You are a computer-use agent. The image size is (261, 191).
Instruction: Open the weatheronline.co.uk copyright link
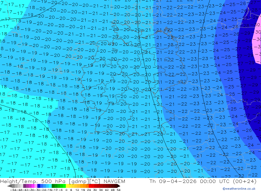coord(239,189)
